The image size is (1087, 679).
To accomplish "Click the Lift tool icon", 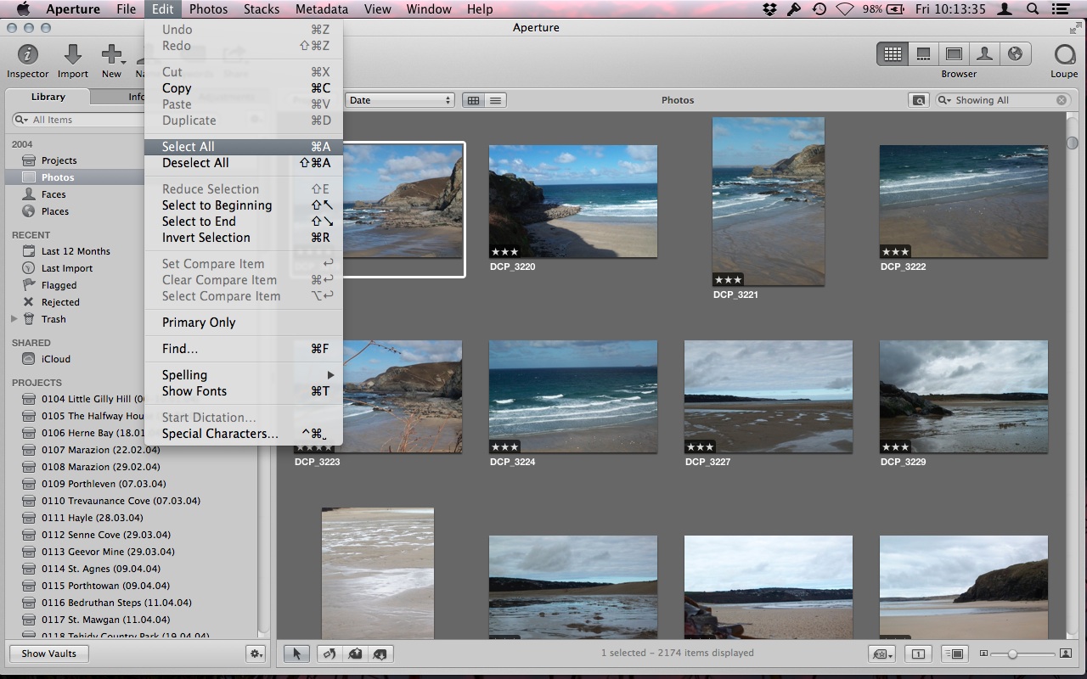I will 355,654.
